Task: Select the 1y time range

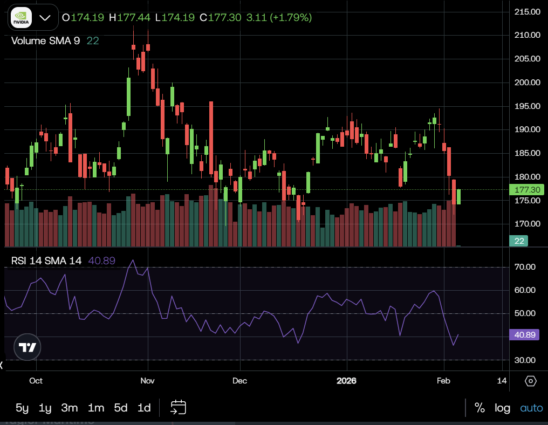Action: click(x=45, y=408)
